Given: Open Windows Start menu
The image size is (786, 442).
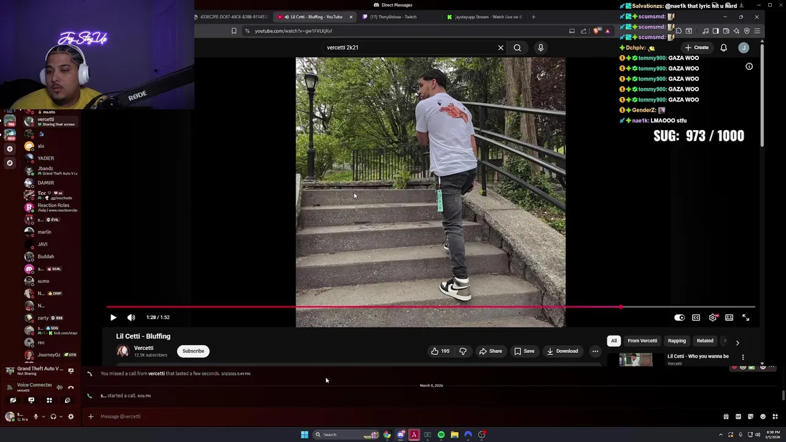Looking at the screenshot, I should (305, 435).
